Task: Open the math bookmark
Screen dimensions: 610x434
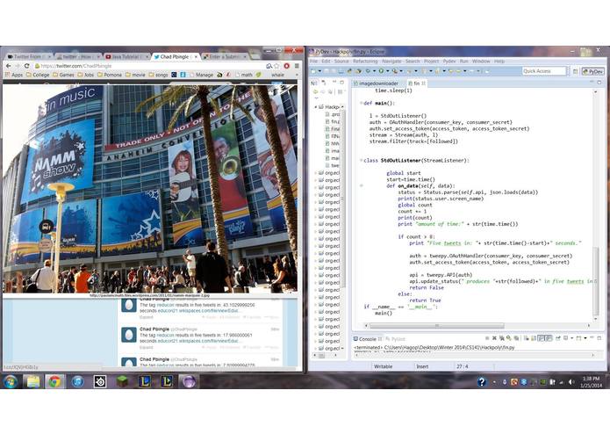Action: (243, 75)
